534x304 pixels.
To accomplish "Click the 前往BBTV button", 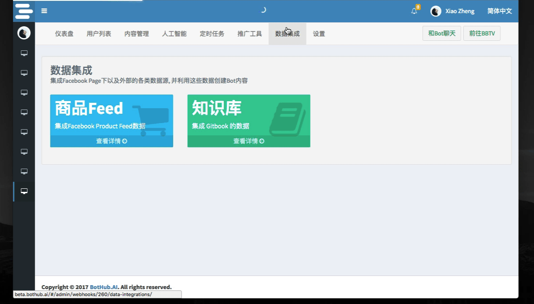I will coord(482,33).
